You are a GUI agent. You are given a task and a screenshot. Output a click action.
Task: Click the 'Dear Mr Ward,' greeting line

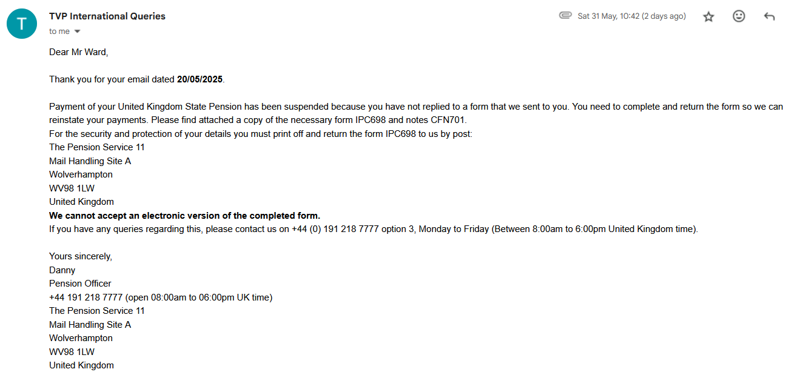pos(78,52)
